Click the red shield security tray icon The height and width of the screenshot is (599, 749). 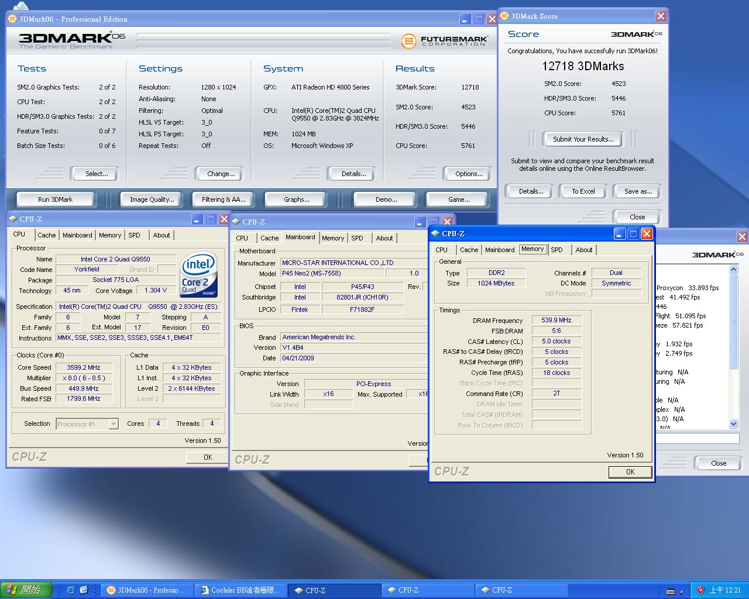pos(700,590)
